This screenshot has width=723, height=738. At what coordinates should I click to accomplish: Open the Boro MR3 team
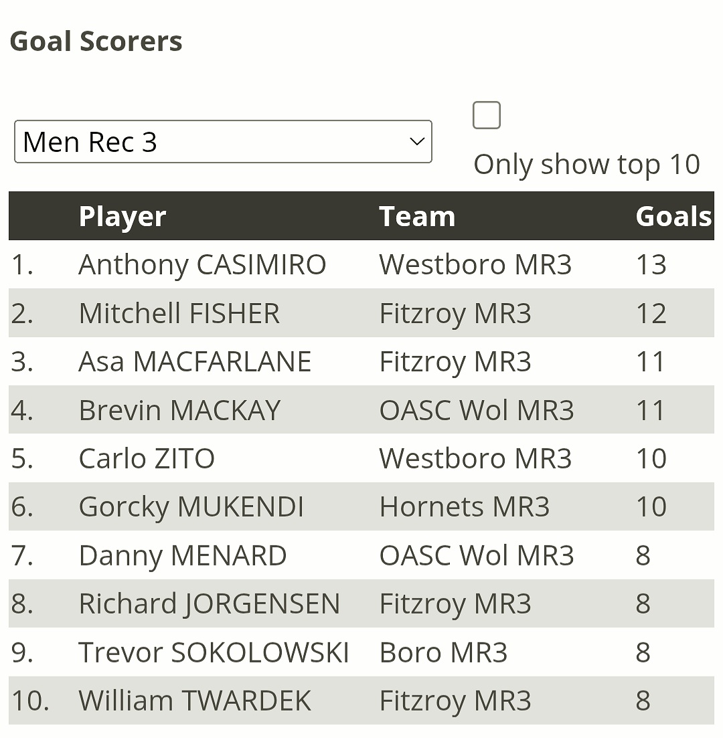[x=443, y=653]
